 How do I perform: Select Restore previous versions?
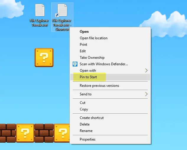pos(110,86)
